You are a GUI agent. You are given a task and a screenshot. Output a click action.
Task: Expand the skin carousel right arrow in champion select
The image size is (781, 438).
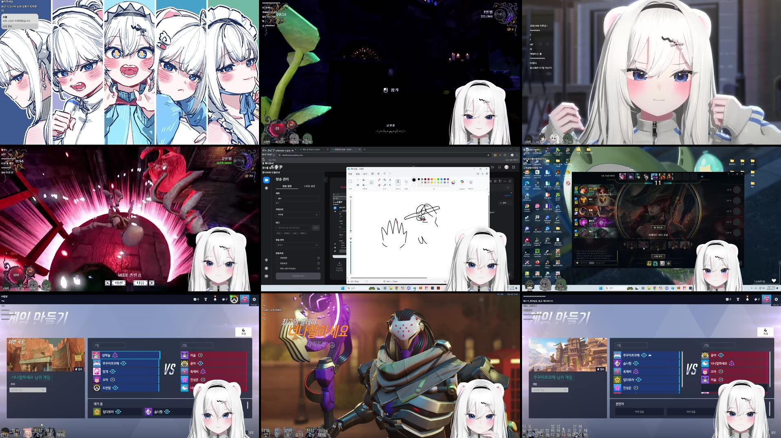[x=691, y=244]
